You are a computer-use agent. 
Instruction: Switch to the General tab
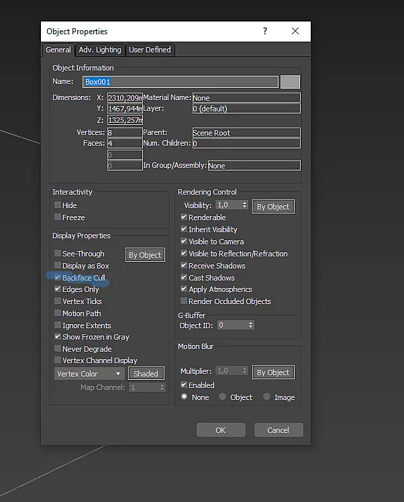click(x=58, y=50)
